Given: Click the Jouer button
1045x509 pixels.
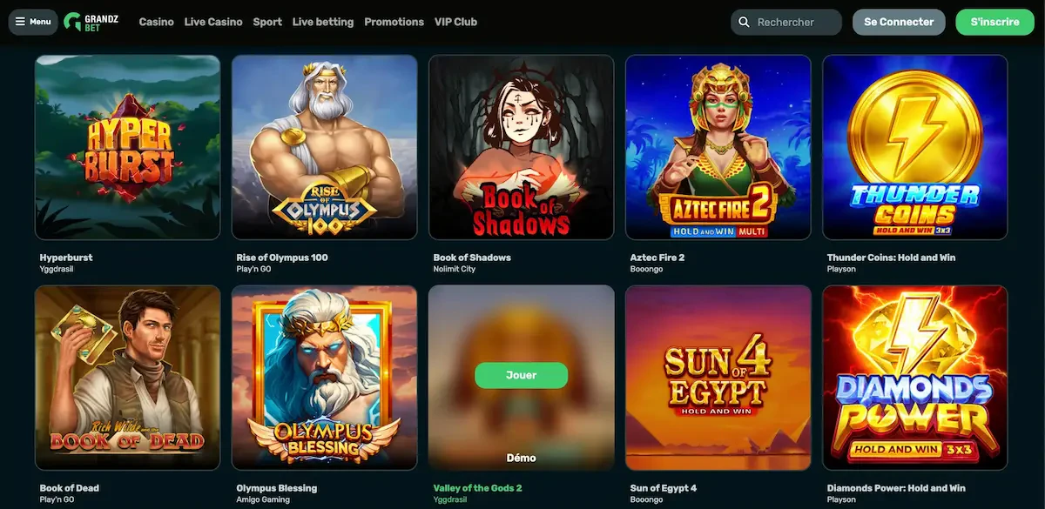Looking at the screenshot, I should [521, 375].
